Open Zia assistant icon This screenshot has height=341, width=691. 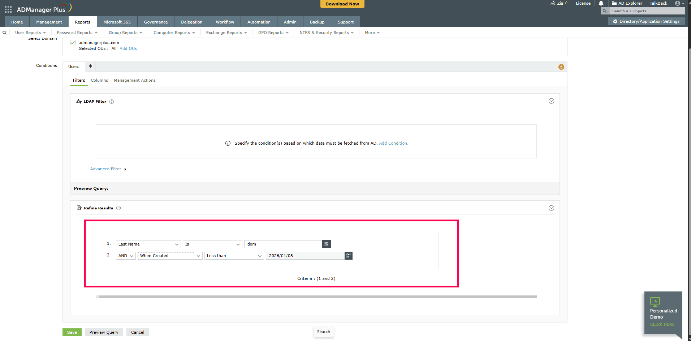tap(553, 3)
